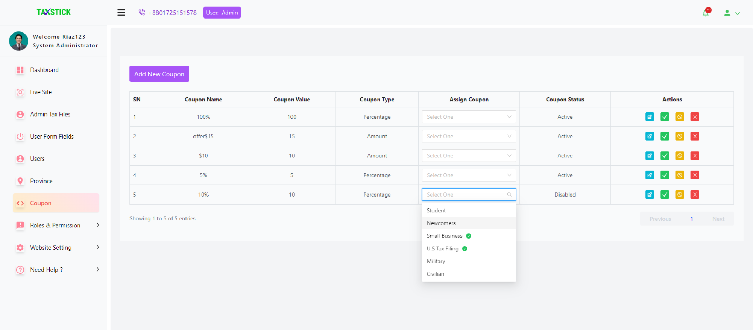Viewport: 753px width, 330px height.
Task: Choose Newcomers from the dropdown list
Action: 441,223
